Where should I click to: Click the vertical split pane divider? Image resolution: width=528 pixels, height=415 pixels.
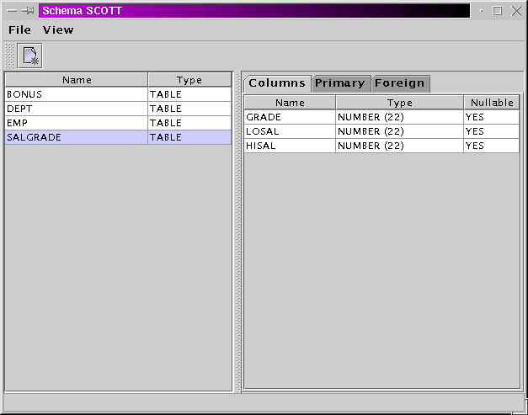pyautogui.click(x=237, y=231)
